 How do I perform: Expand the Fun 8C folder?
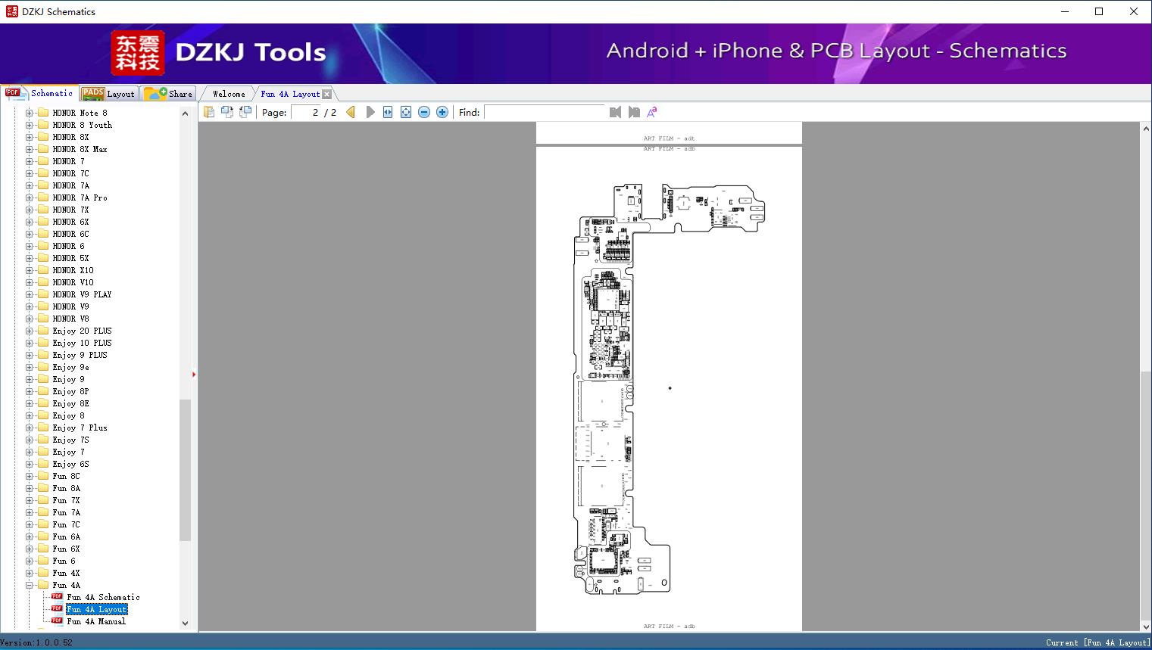coord(30,476)
